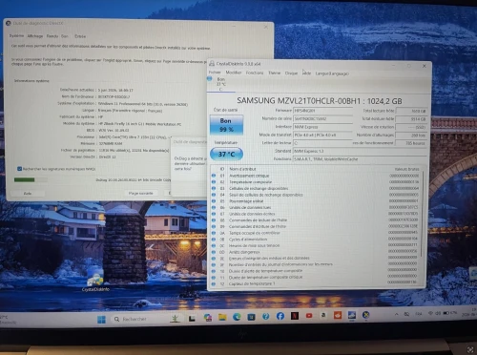Open the Fonctions menu in CrystalDiskInfo
This screenshot has height=355, width=477.
click(255, 73)
